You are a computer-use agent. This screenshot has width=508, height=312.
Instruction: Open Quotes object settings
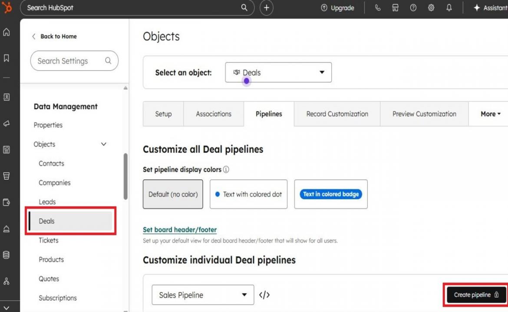click(49, 279)
